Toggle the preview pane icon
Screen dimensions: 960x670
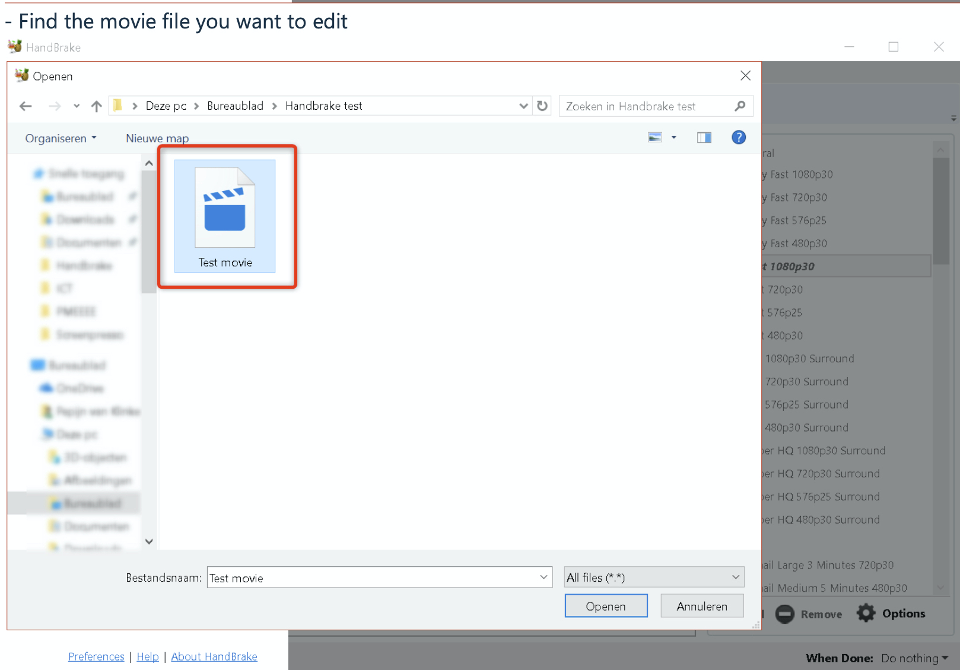pyautogui.click(x=704, y=138)
